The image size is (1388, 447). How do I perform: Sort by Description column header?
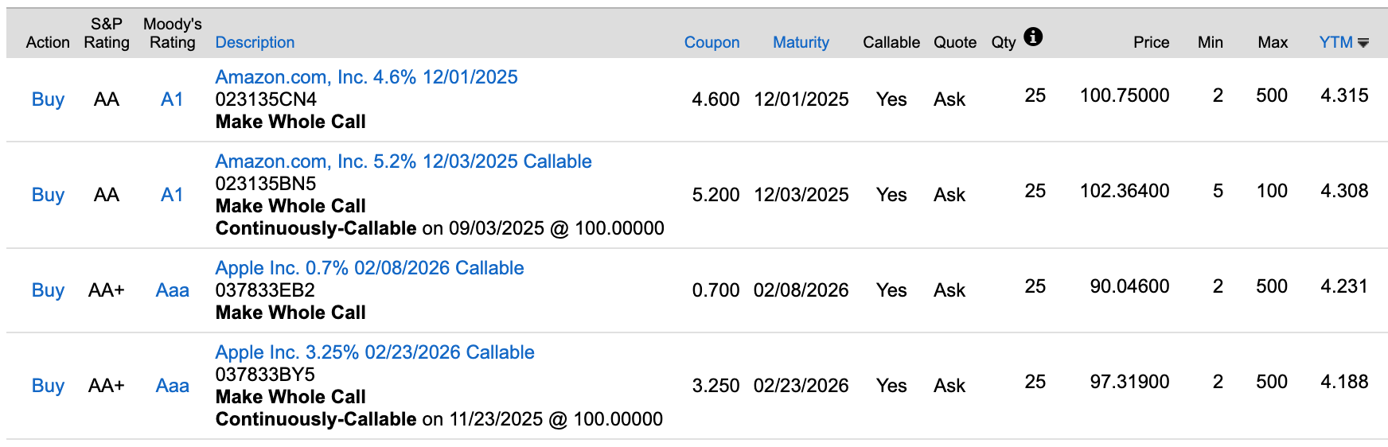(x=255, y=42)
